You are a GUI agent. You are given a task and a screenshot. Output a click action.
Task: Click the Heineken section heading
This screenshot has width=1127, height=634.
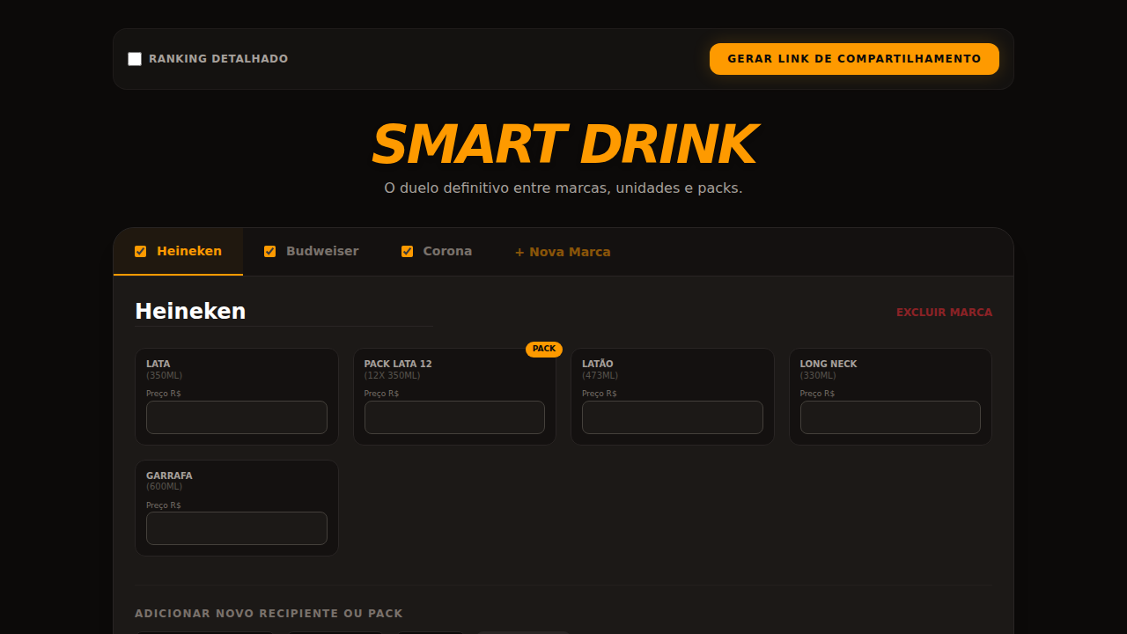click(x=190, y=311)
